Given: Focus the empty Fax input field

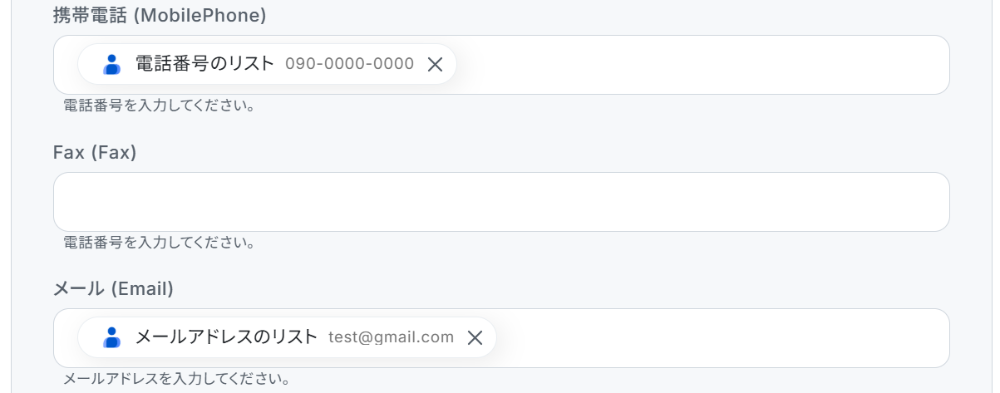Looking at the screenshot, I should [500, 202].
